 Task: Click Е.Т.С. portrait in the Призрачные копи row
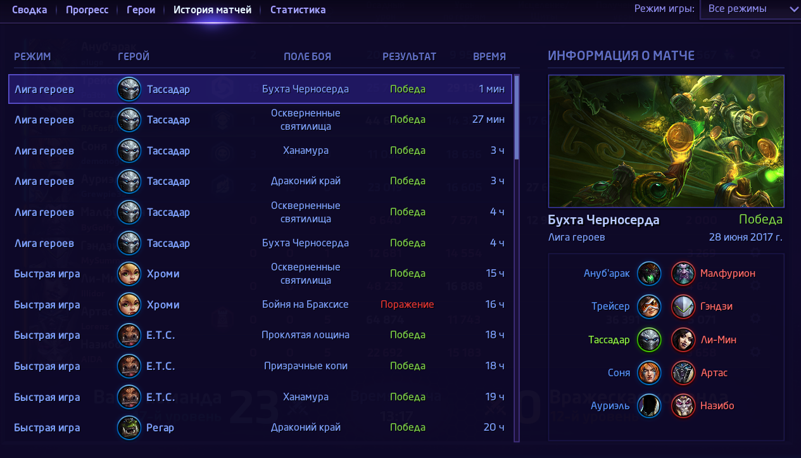point(129,366)
